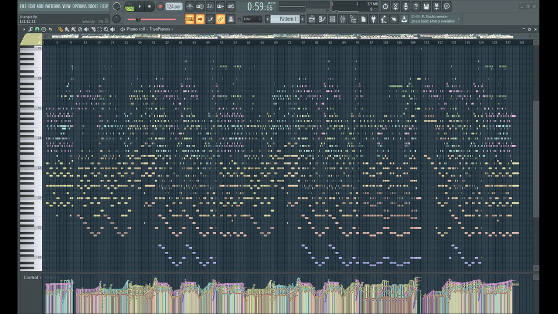Select the Zoom tool in piano roll
Viewport: 558px width, 314px height.
[106, 29]
